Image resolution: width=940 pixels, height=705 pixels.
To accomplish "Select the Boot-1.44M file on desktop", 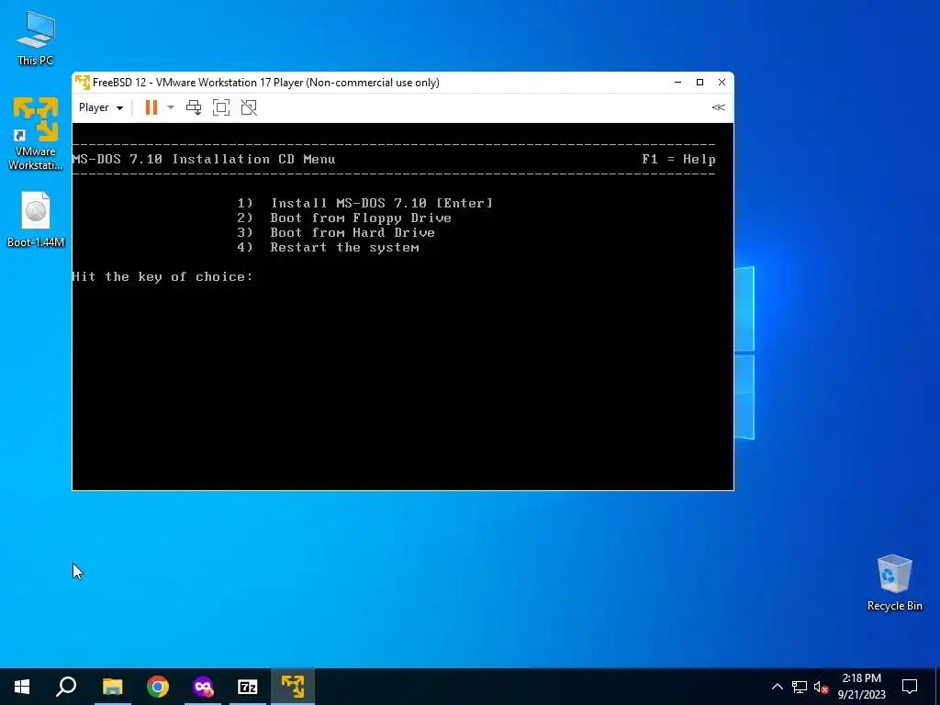I will coord(36,219).
